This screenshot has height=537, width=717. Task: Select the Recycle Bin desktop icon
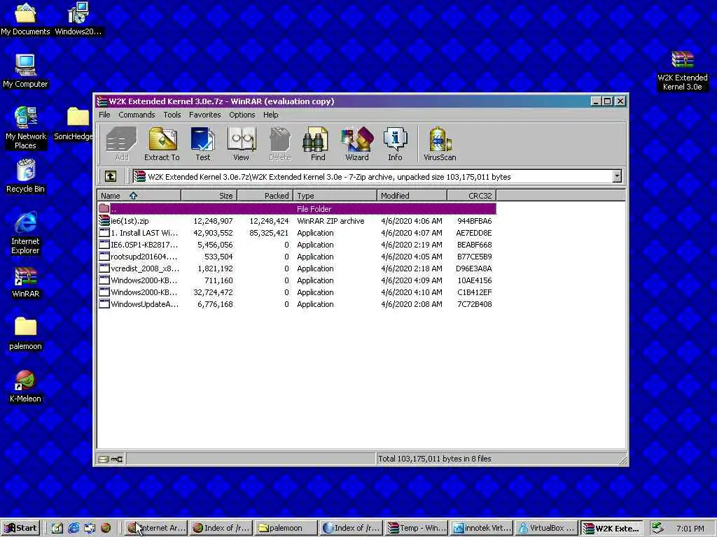tap(25, 176)
